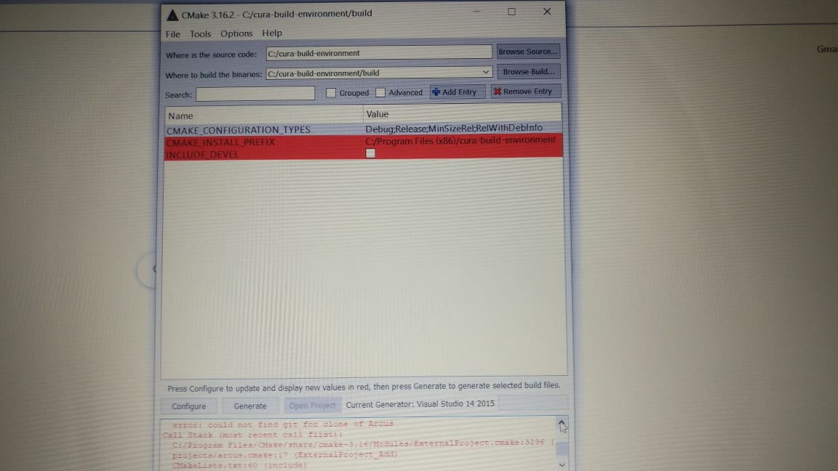Click the Current Generator Visual Studio label
838x471 pixels.
pos(420,404)
